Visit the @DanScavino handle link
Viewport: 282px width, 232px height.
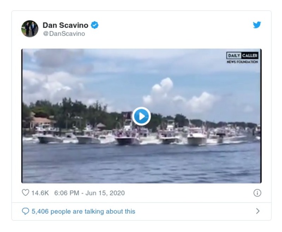tap(64, 34)
